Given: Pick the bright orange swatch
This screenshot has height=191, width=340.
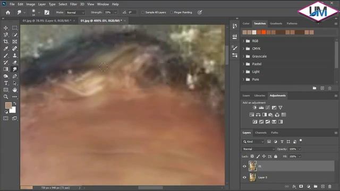Looking at the screenshot, I should click(263, 32).
